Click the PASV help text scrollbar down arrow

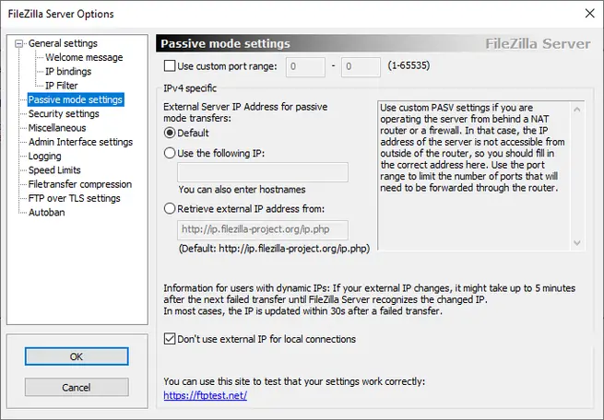(578, 243)
